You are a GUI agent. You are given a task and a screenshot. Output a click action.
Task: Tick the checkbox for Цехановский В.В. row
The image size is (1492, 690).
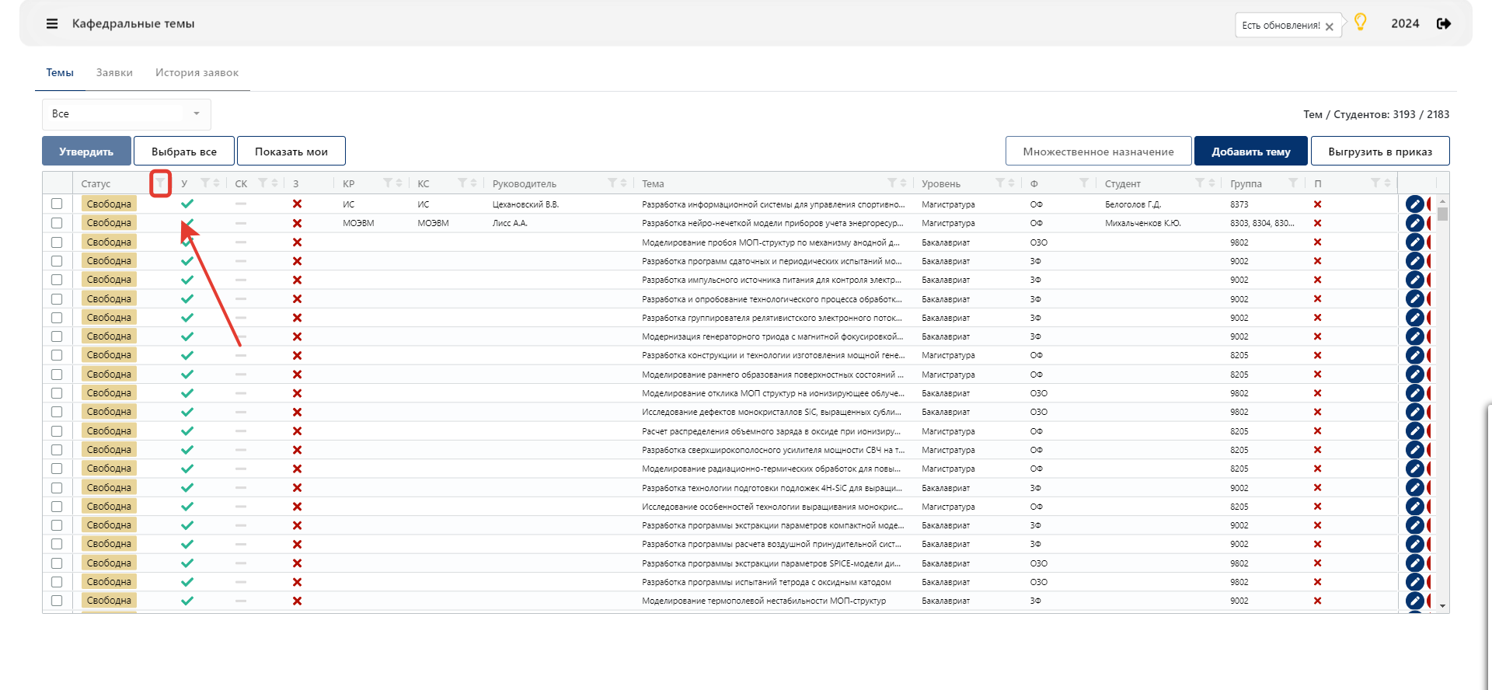[57, 204]
